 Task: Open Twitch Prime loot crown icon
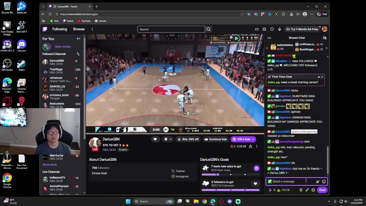click(x=257, y=29)
